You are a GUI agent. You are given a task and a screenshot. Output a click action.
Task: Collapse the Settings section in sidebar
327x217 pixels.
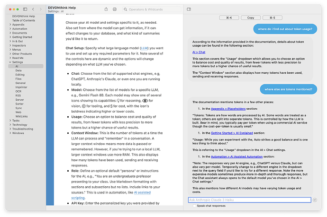pyautogui.click(x=9, y=62)
